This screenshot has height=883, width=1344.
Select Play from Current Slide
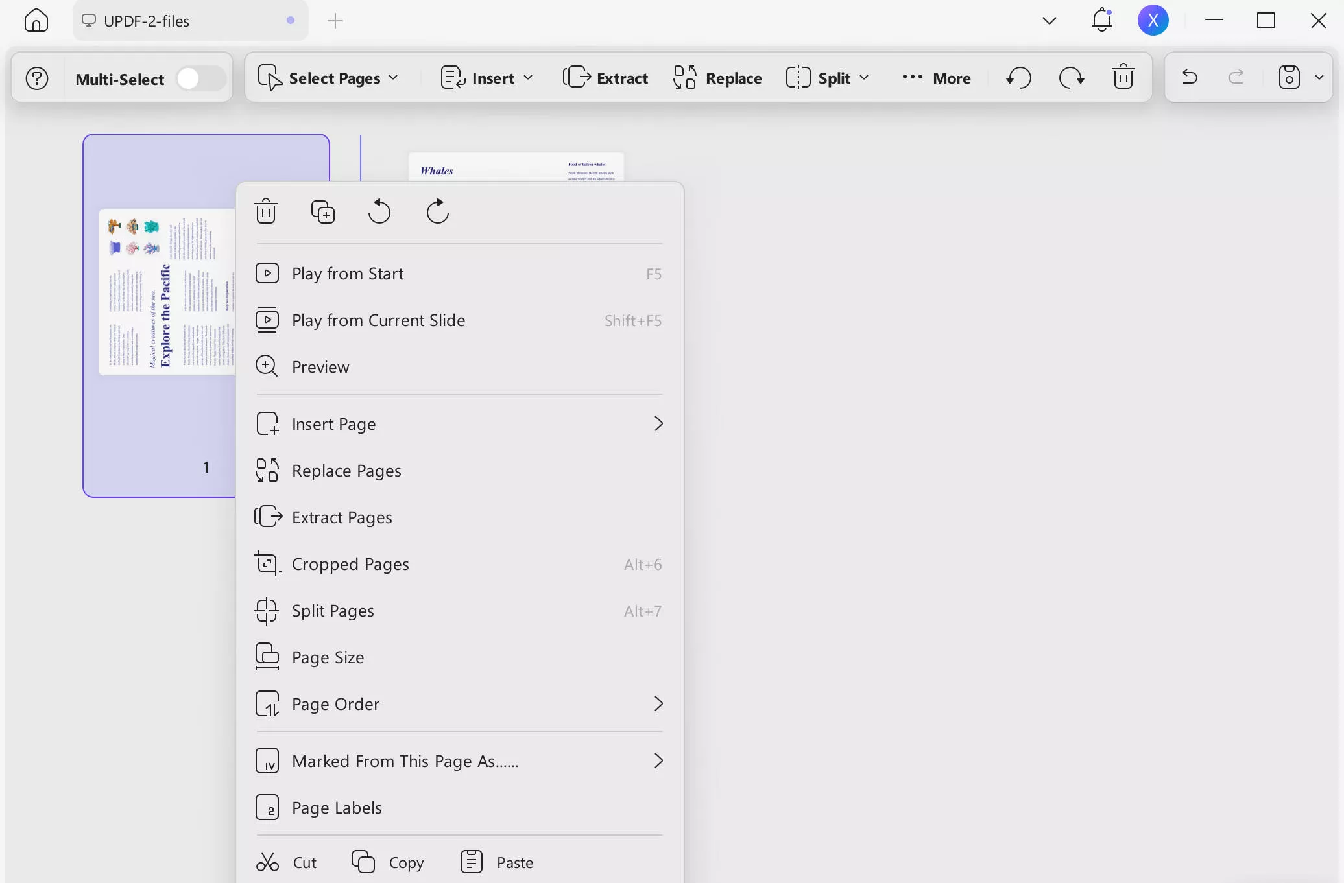point(378,320)
